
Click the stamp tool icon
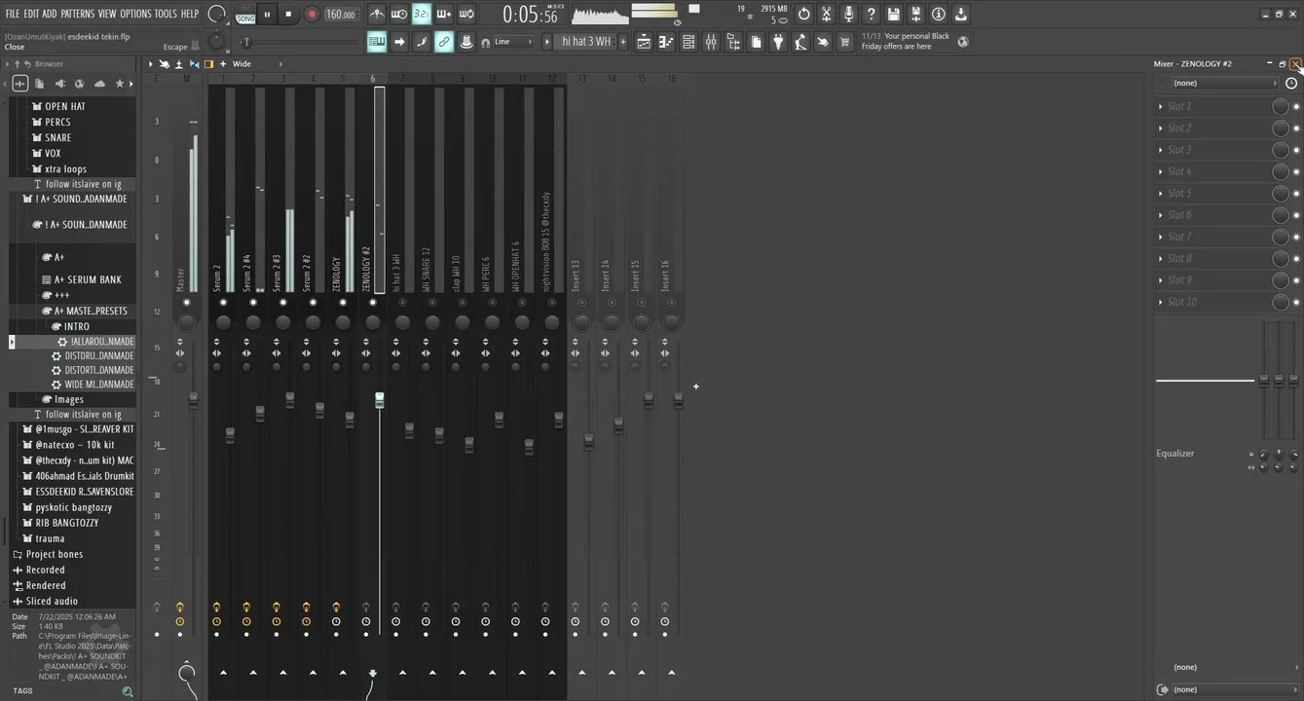466,42
